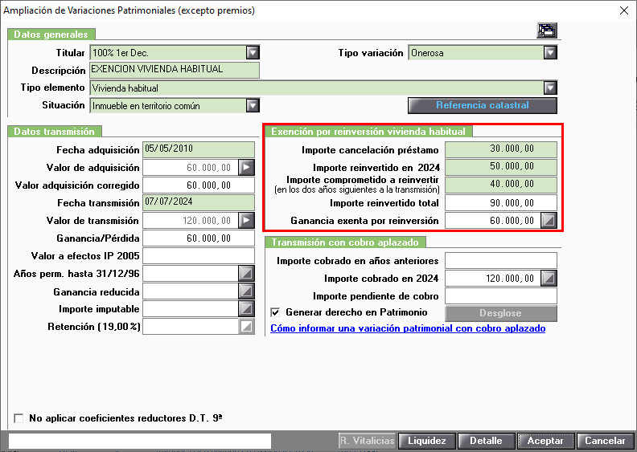
Task: Click the Ganancia/Pérdida field
Action: (x=198, y=238)
